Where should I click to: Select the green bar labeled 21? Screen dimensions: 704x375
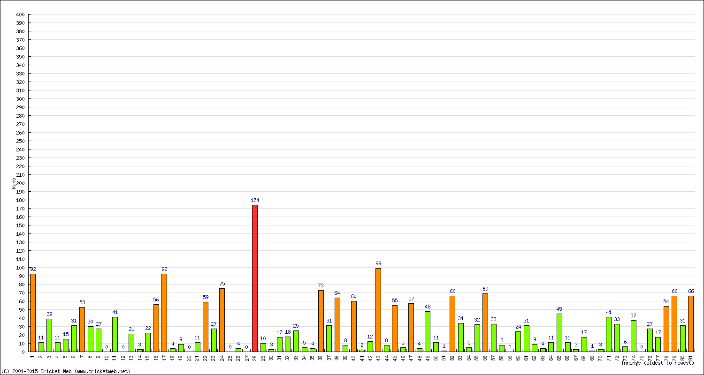(131, 343)
